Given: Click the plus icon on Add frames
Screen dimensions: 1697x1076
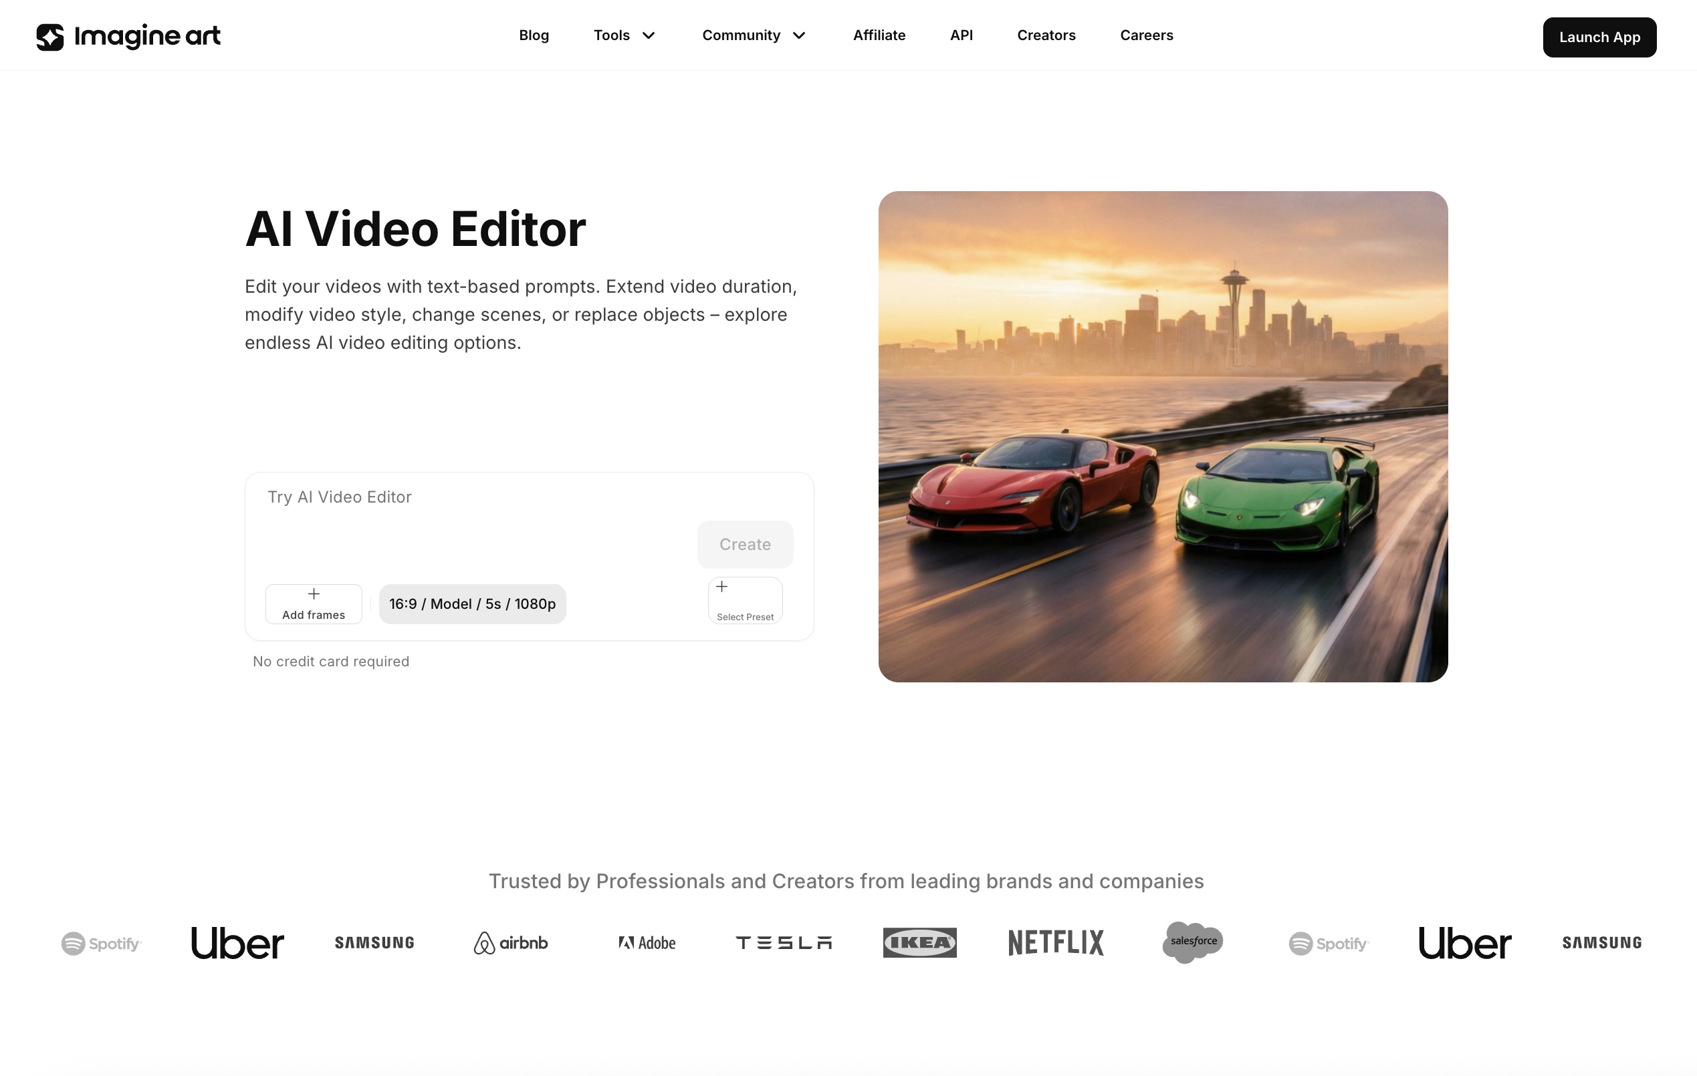Looking at the screenshot, I should (x=314, y=594).
